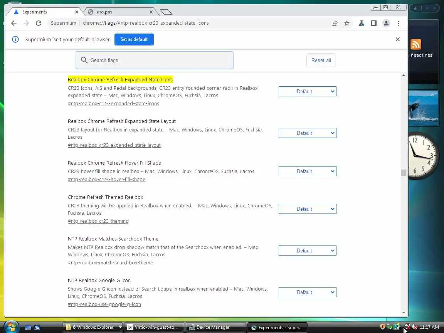Focus the Search flags input field
444x333 pixels.
point(154,60)
